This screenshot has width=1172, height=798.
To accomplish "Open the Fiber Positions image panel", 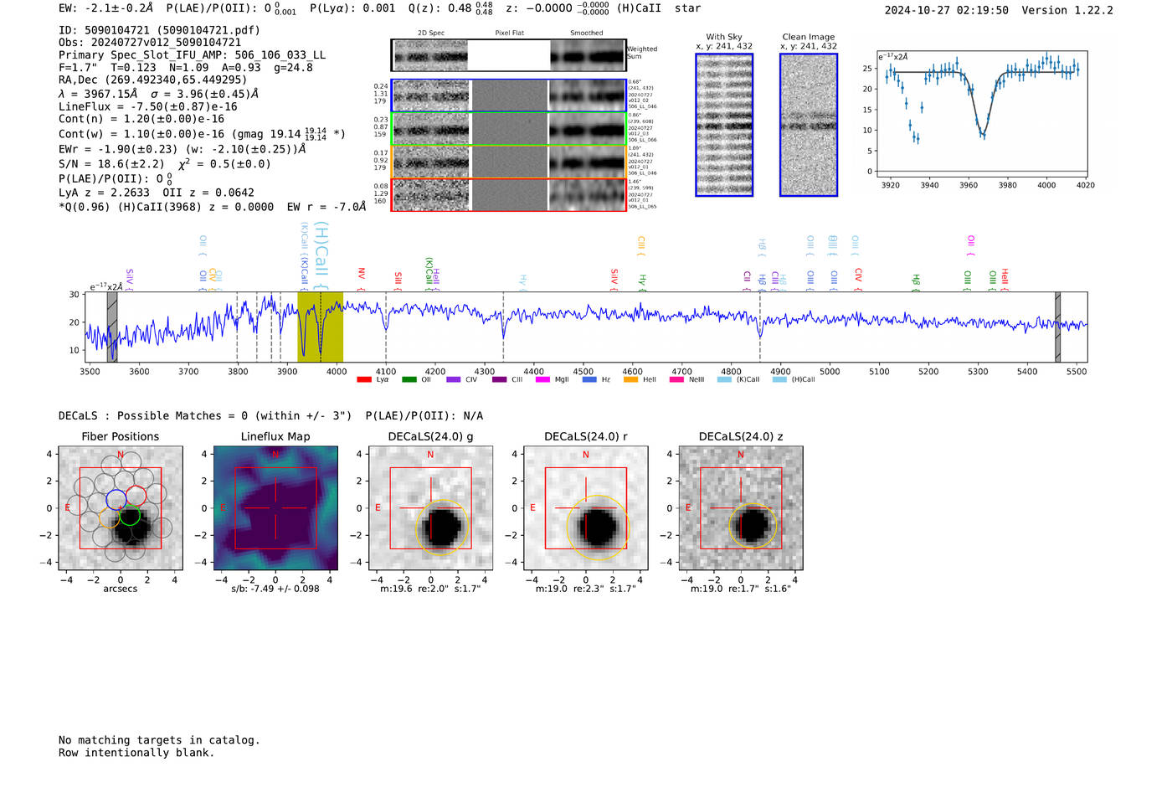I will [121, 507].
